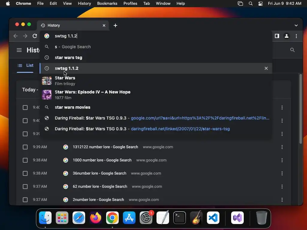This screenshot has width=307, height=230.
Task: Open Visual Studio Code from Dock
Action: click(x=213, y=218)
